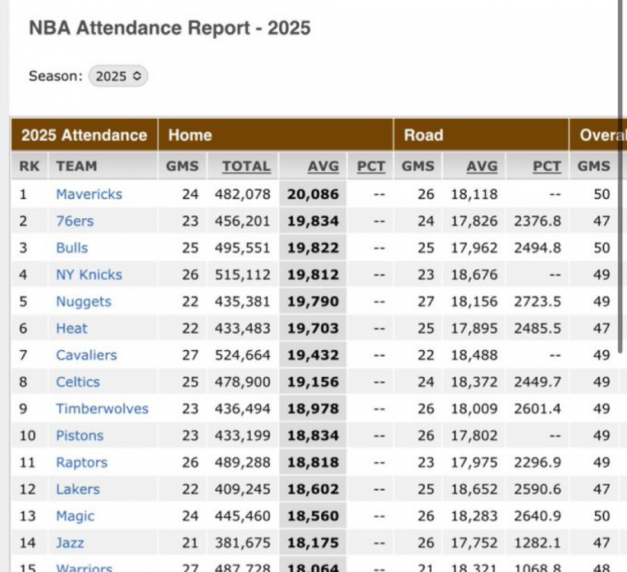Open the 76ers team link

[74, 221]
